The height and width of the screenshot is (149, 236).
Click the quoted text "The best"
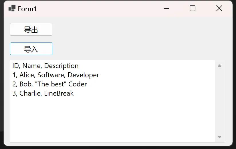pyautogui.click(x=50, y=84)
